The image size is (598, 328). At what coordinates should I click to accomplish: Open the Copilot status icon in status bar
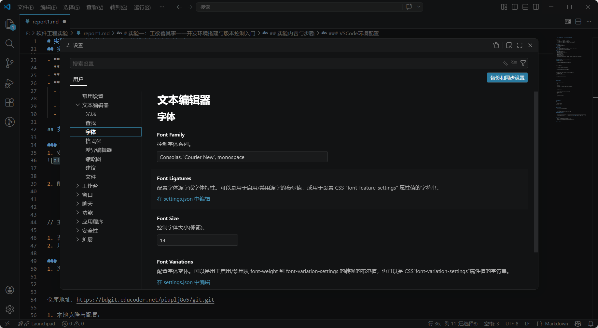click(x=578, y=323)
